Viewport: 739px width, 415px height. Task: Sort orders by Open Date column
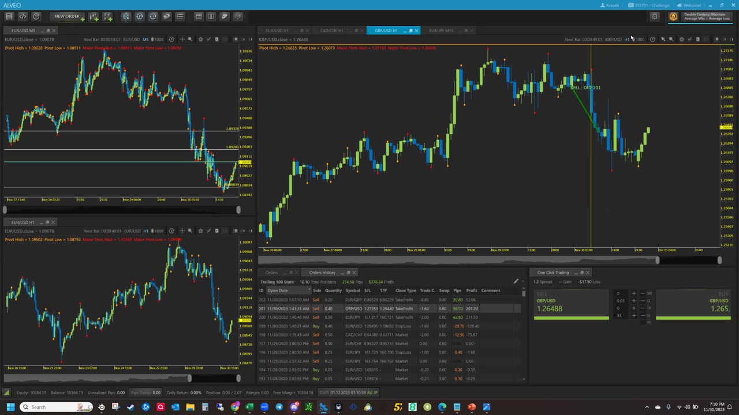pyautogui.click(x=288, y=290)
